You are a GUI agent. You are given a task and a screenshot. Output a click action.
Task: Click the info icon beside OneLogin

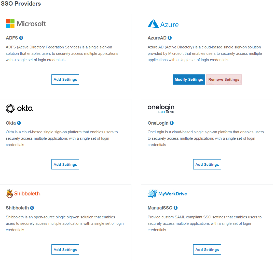(x=172, y=123)
